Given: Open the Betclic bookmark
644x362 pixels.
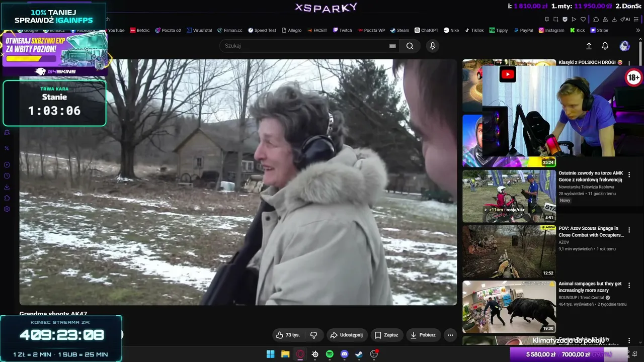Looking at the screenshot, I should (x=140, y=30).
